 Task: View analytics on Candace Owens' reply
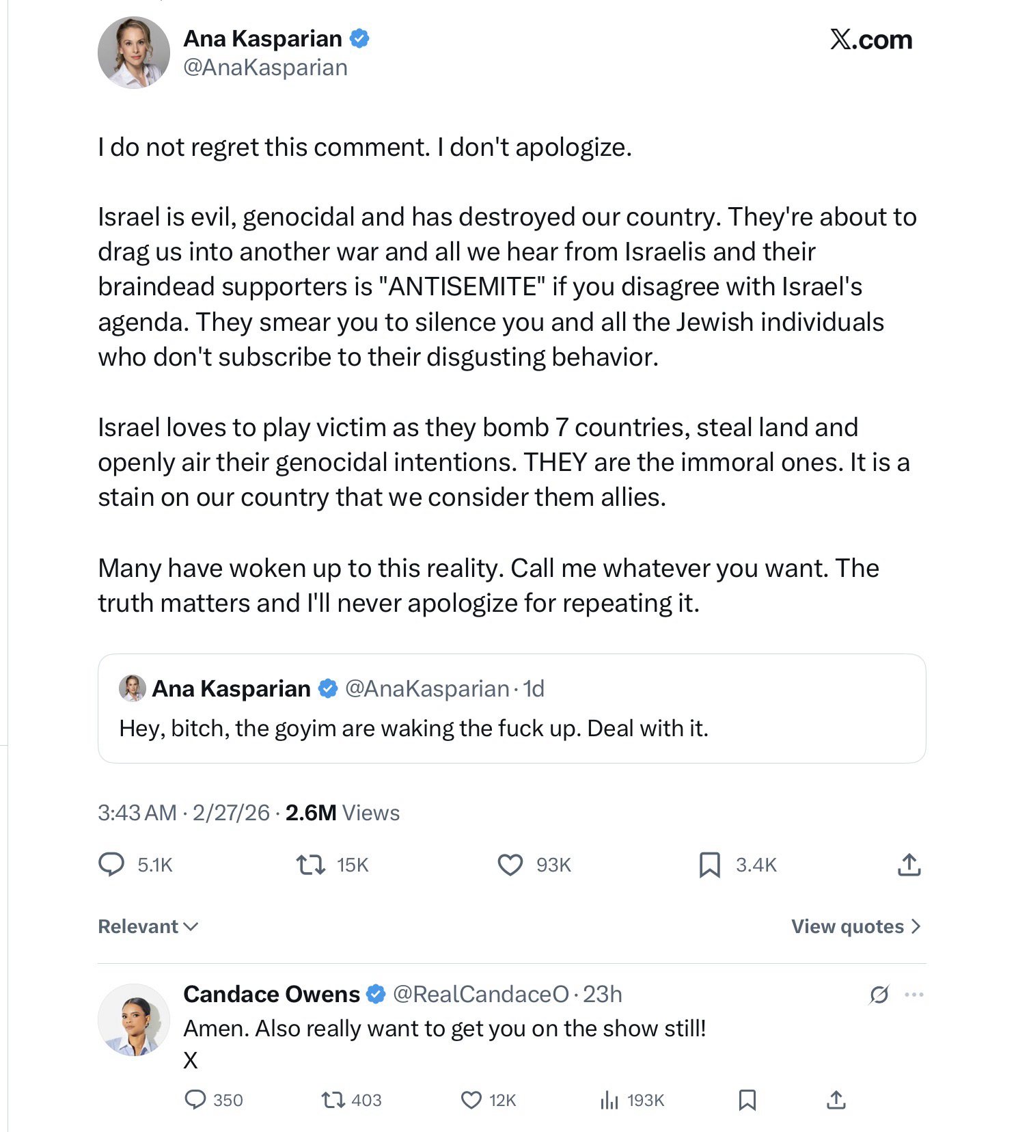(x=609, y=1100)
